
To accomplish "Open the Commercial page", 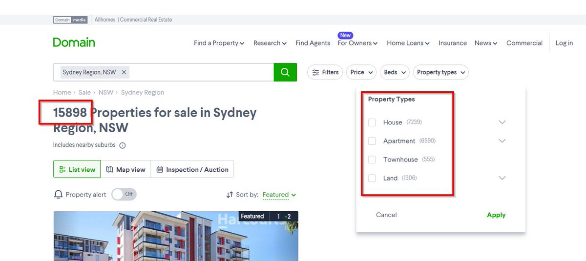I will 524,43.
